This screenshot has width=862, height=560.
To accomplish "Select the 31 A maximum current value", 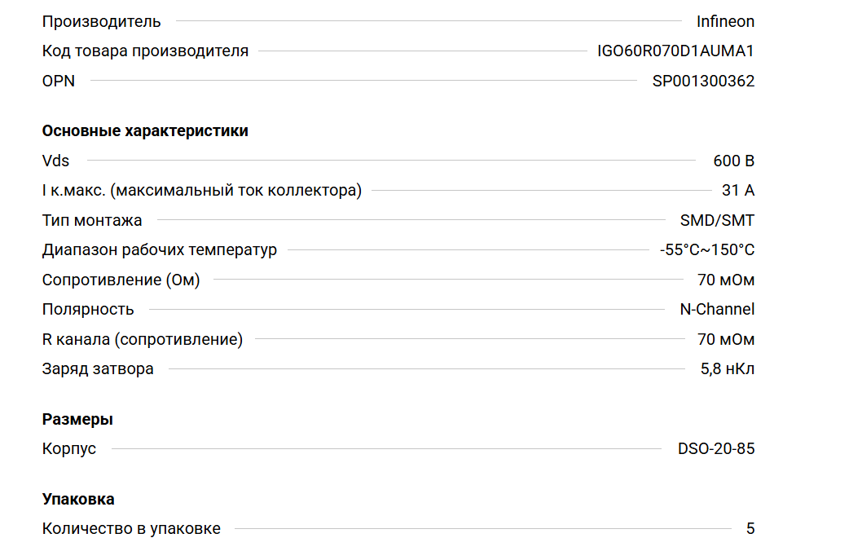I will [738, 191].
